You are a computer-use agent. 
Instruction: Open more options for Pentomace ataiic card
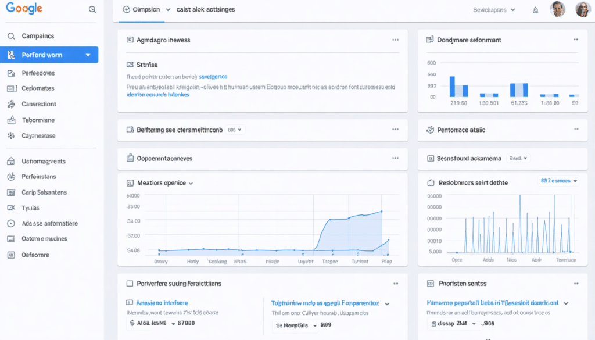point(576,130)
